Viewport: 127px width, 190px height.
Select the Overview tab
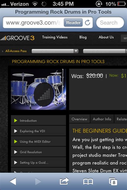[80, 119]
